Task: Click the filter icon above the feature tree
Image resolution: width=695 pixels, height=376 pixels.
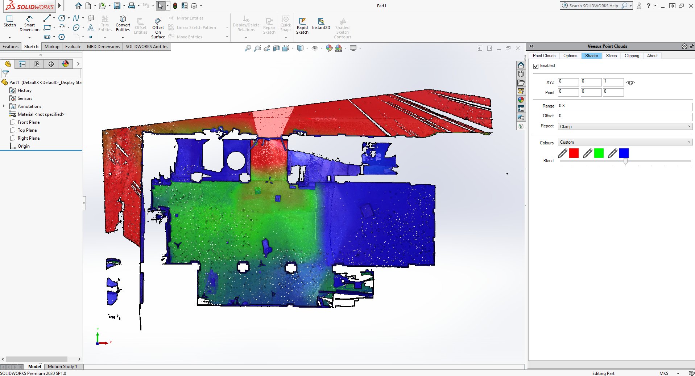Action: click(x=5, y=73)
